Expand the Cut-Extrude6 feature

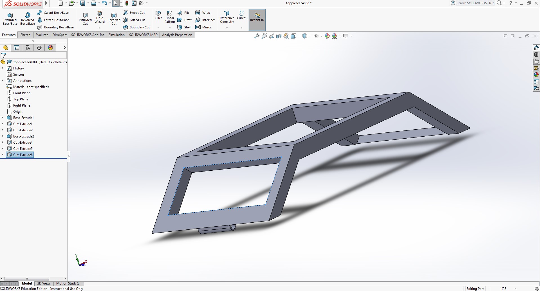click(x=3, y=155)
